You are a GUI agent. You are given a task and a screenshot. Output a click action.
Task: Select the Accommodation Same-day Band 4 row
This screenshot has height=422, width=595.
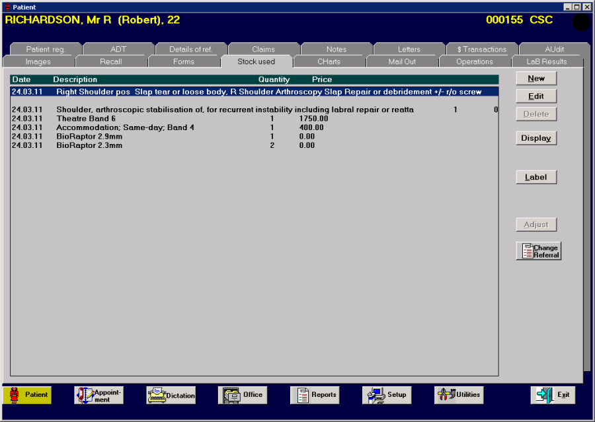click(x=255, y=127)
